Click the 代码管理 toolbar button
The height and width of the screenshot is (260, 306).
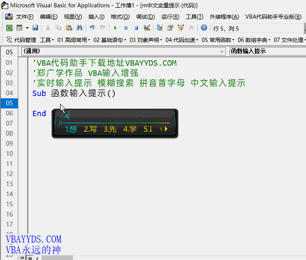click(21, 40)
